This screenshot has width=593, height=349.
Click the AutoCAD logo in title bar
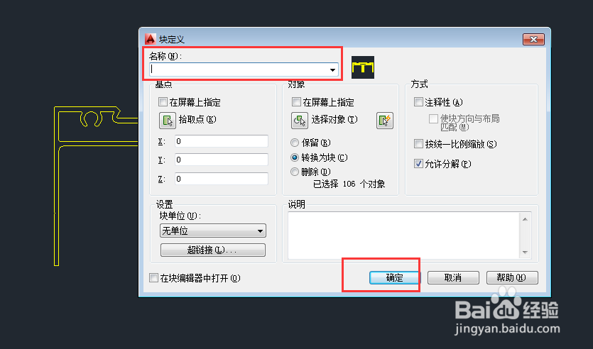151,39
